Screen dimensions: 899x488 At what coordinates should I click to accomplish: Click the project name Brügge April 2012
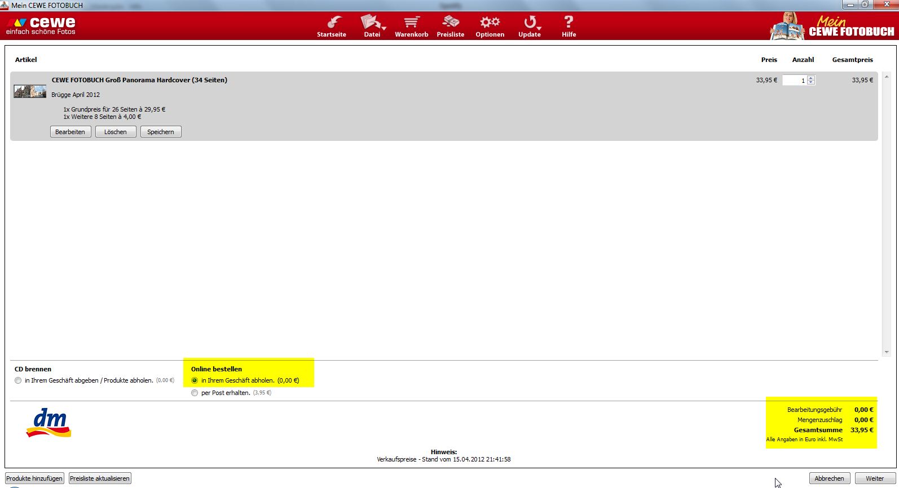point(76,95)
